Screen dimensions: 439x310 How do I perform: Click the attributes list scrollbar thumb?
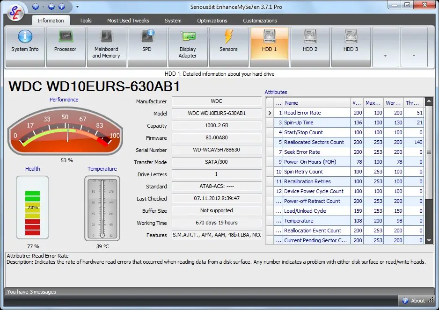click(429, 152)
